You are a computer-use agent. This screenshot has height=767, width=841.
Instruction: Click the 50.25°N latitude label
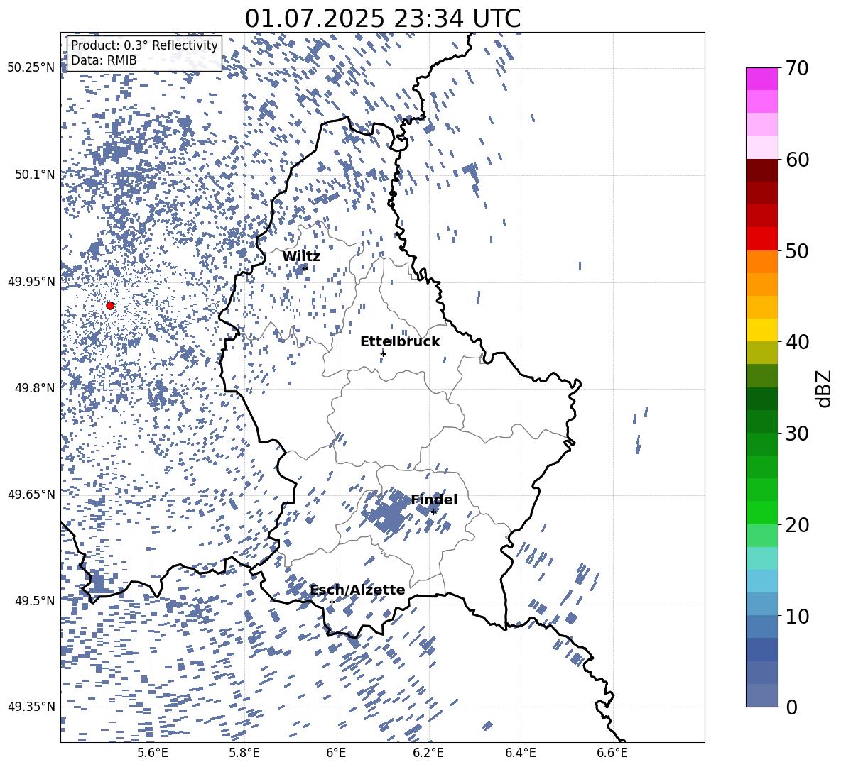tap(31, 68)
